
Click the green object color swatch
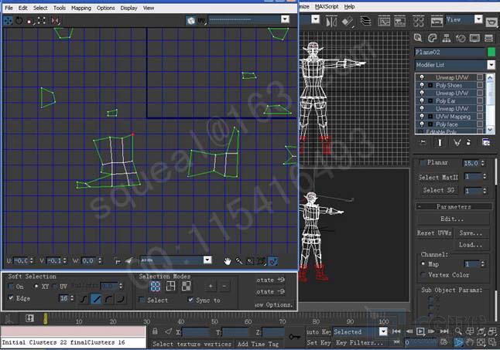490,53
